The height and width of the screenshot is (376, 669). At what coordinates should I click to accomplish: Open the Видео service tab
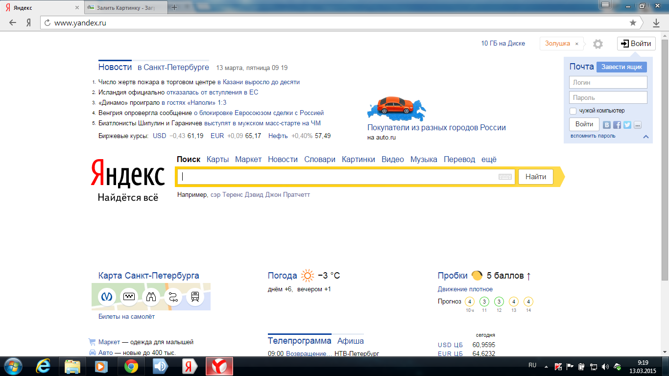(393, 160)
